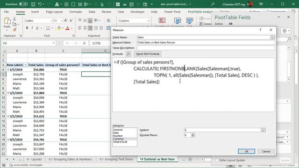The width and height of the screenshot is (299, 168).
Task: Open the 9.1 Grouping Dates & Numbers sheet
Action: 70,160
